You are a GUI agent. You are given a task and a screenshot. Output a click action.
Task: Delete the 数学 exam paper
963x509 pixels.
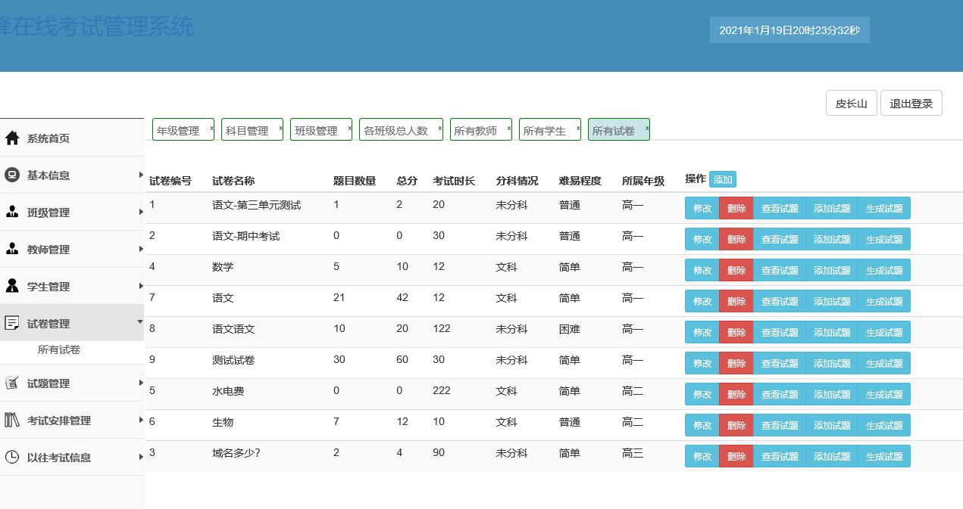tap(736, 270)
